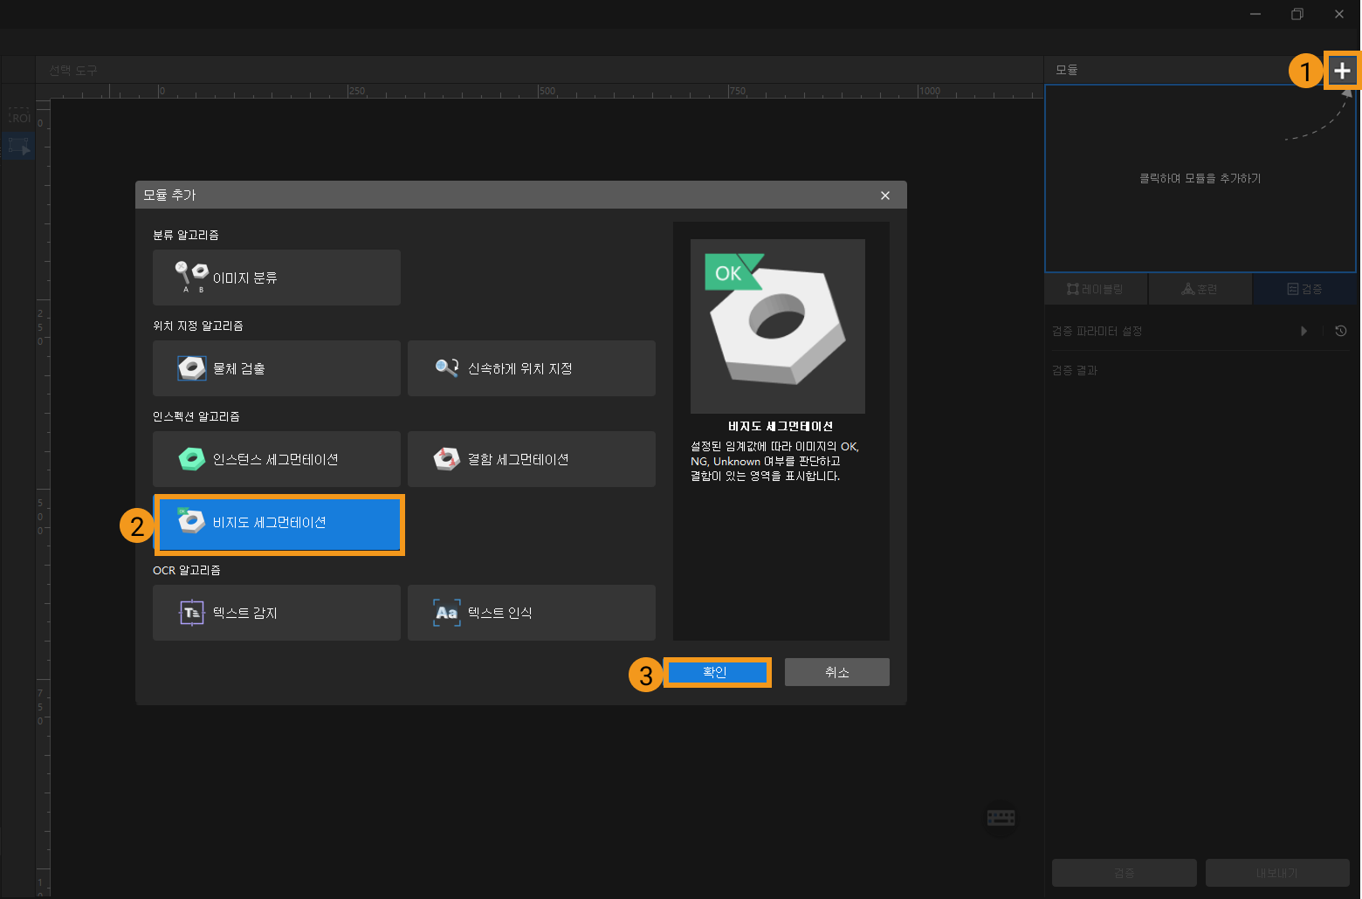
Task: Click the 내보내기 export button
Action: pos(1277,873)
